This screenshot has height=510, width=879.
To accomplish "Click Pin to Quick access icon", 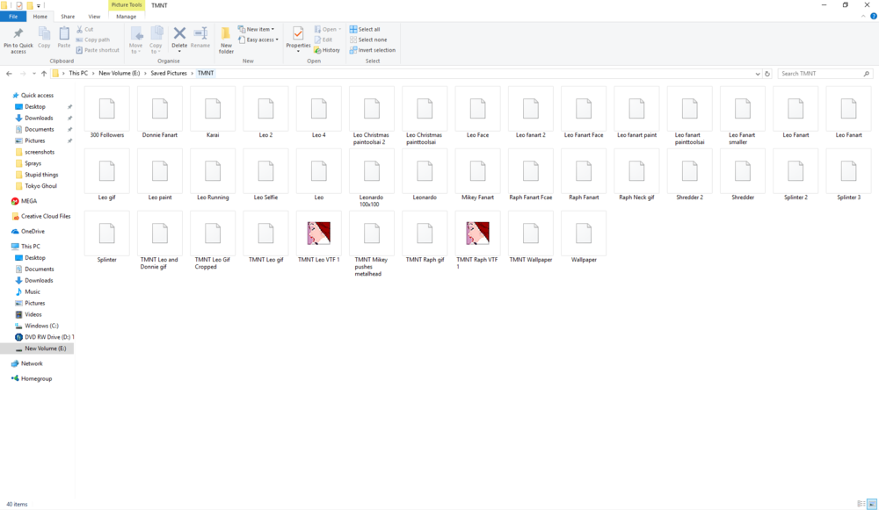I will [x=18, y=34].
